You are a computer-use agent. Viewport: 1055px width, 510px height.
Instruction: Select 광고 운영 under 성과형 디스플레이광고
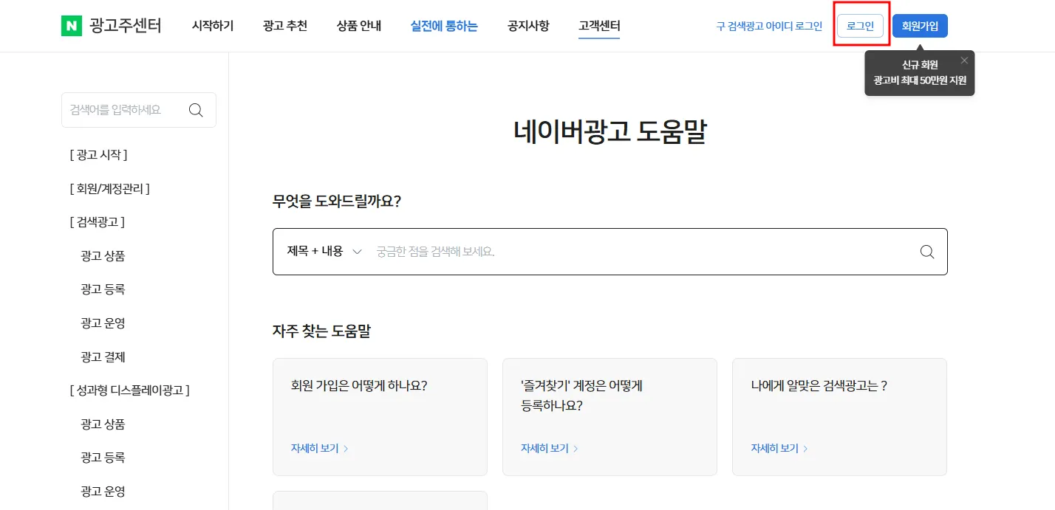coord(103,492)
